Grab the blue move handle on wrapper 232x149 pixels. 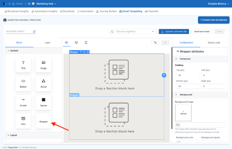[x=164, y=75]
